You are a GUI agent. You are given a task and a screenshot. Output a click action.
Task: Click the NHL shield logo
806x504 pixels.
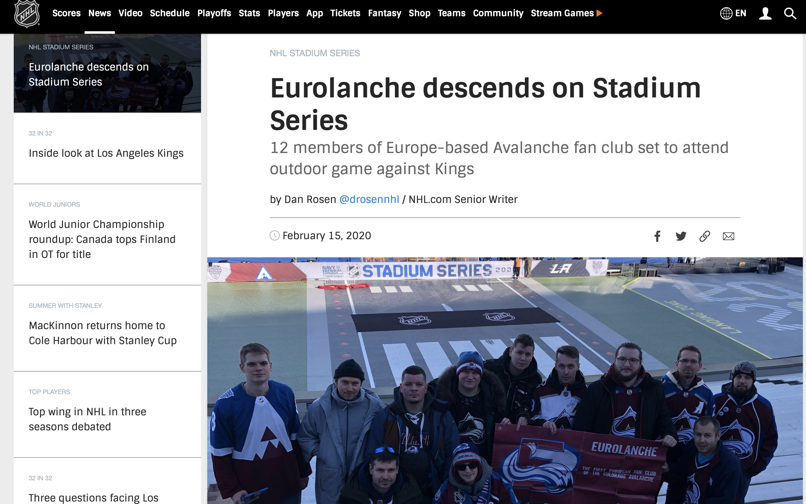(x=27, y=13)
